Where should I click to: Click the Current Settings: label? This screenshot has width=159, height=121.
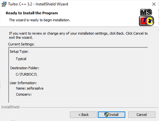pos(21,44)
